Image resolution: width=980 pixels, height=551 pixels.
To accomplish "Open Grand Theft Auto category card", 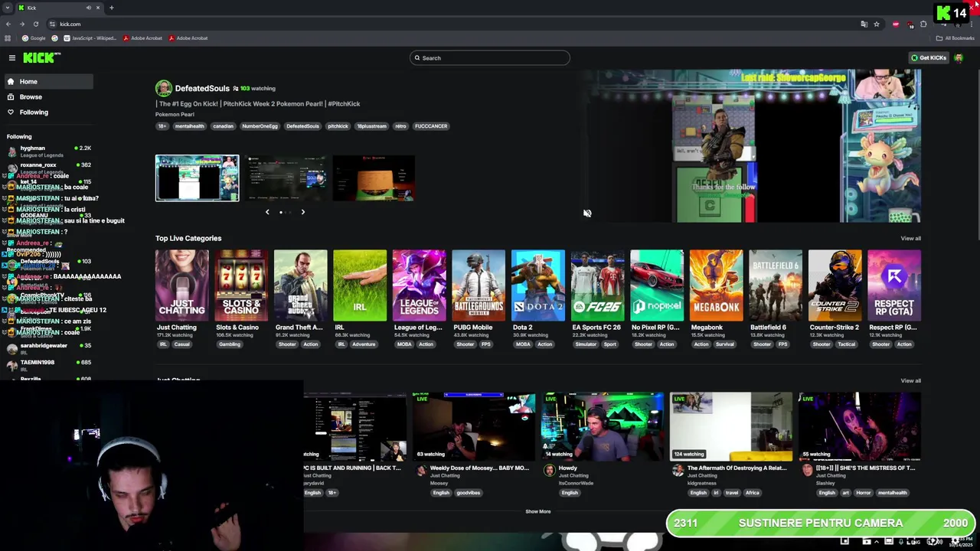I will pyautogui.click(x=300, y=285).
